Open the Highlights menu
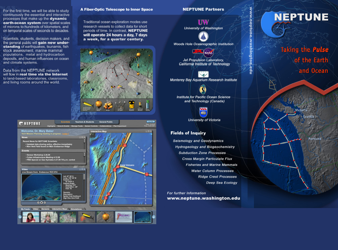 click(x=51, y=126)
